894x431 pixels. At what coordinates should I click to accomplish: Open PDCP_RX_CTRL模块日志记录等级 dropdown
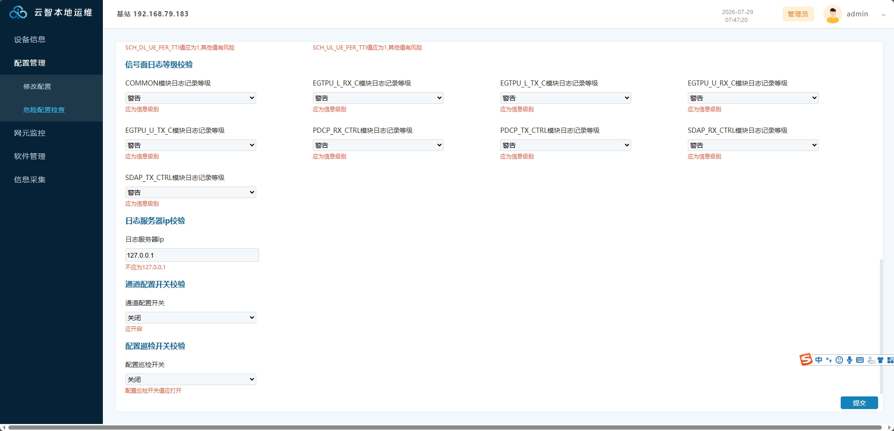pos(378,145)
